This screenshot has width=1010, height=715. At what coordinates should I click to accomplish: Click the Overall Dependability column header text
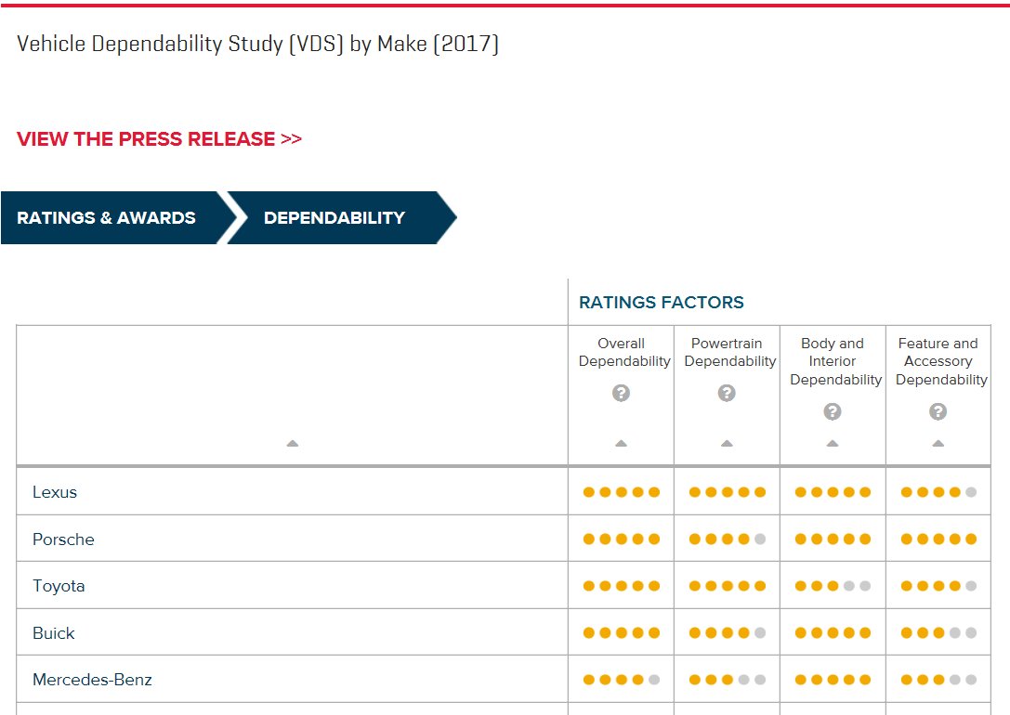[x=623, y=352]
